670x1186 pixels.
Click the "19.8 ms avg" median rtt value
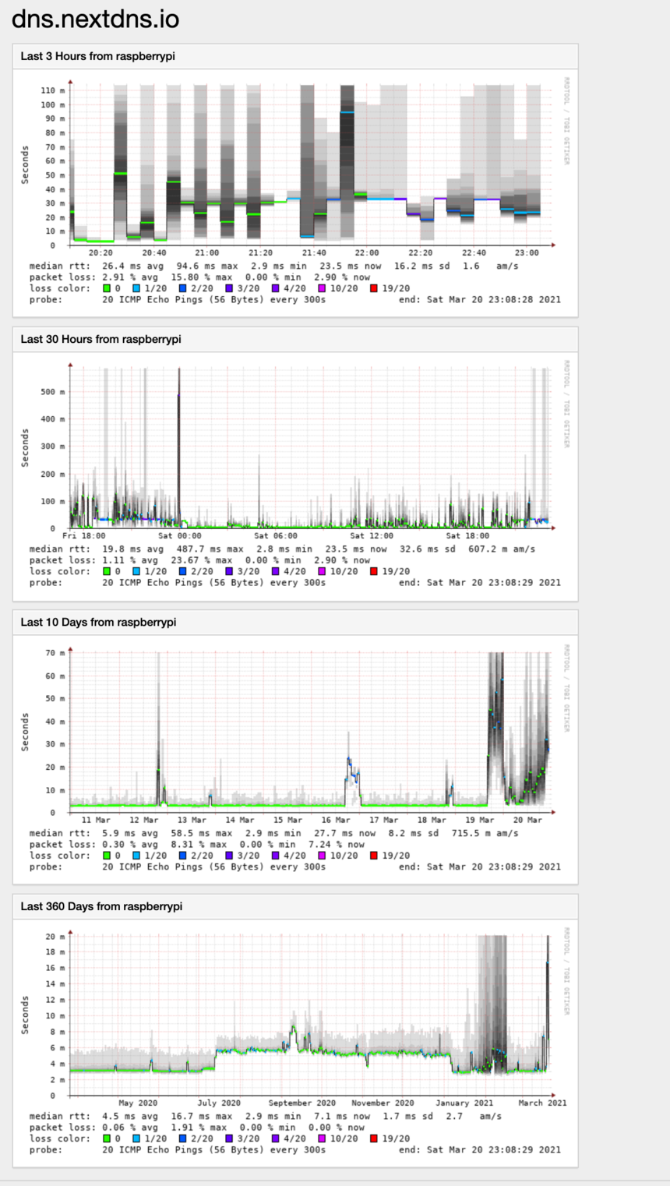132,549
